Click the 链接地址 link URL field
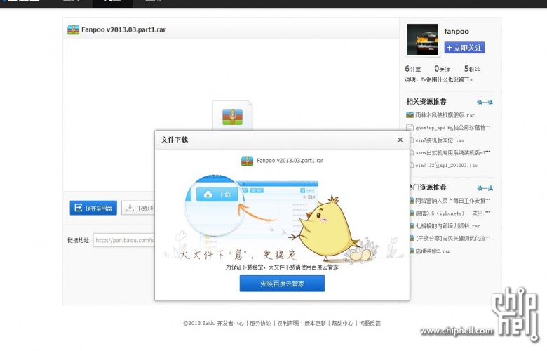This screenshot has height=351, width=547. click(124, 240)
